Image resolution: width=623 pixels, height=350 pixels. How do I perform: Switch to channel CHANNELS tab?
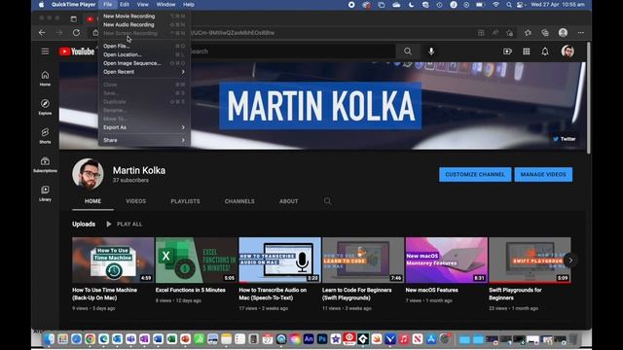239,201
